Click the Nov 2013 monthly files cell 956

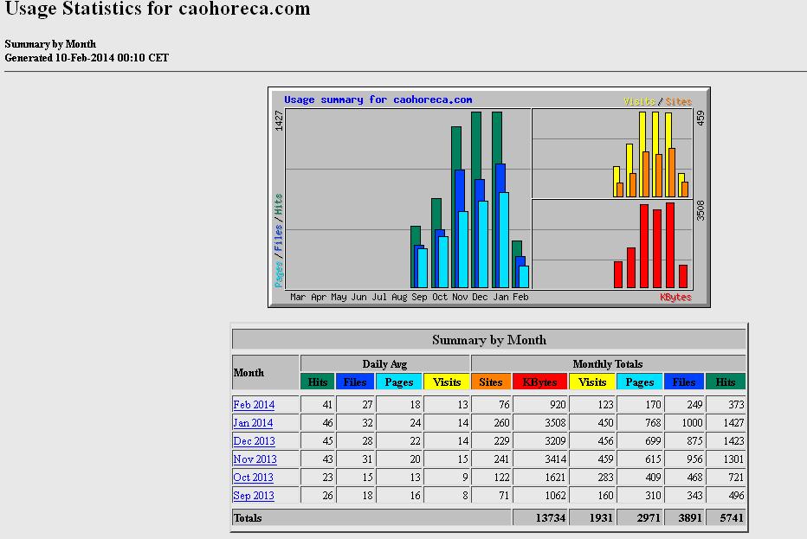tap(684, 459)
